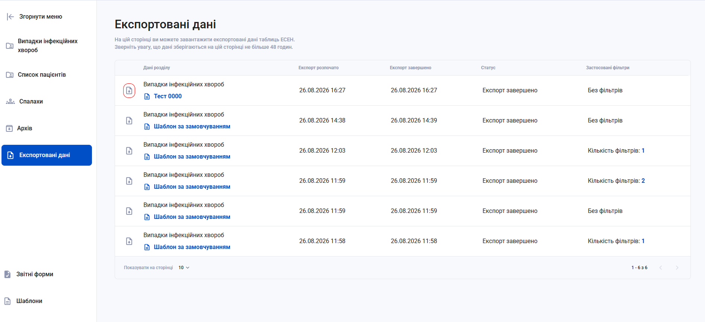Image resolution: width=705 pixels, height=322 pixels.
Task: Download the export started 26.08.2026 14:38
Action: [129, 121]
